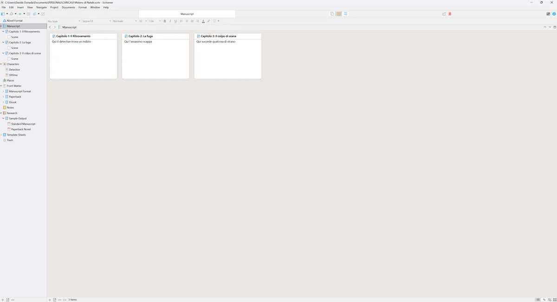Click the Quick Reference edit icon
Viewport: 557px width, 302px height.
point(43,14)
